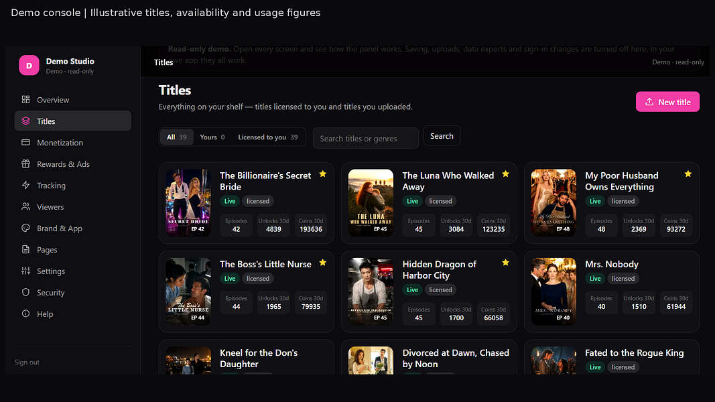Open The Billionaire's Secret Bride poster thumbnail
The image size is (715, 402).
click(188, 202)
